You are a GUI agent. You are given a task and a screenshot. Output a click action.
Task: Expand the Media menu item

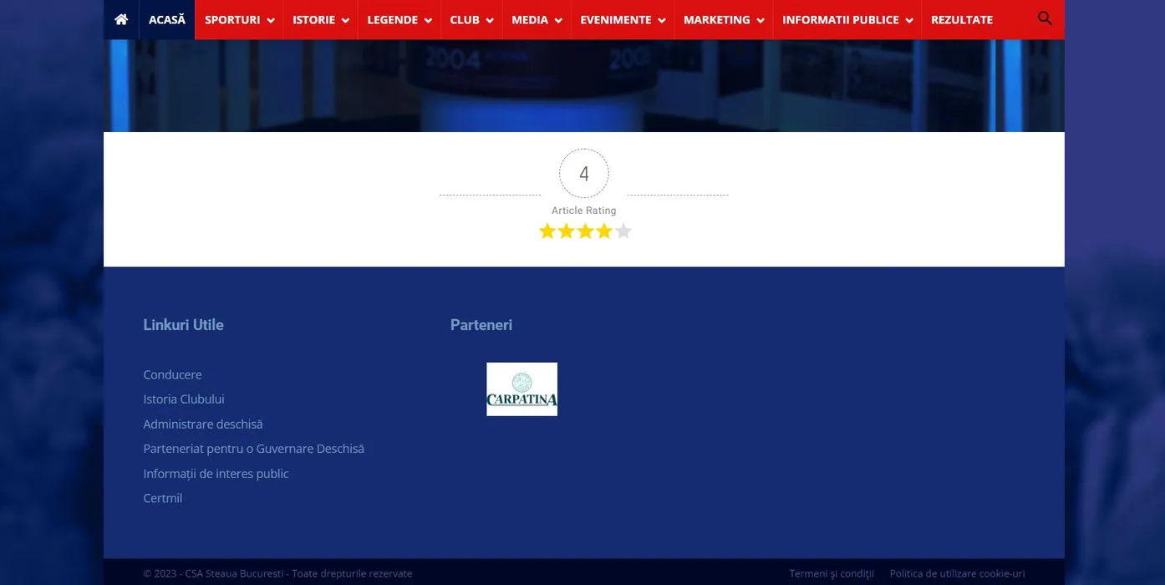(x=537, y=20)
